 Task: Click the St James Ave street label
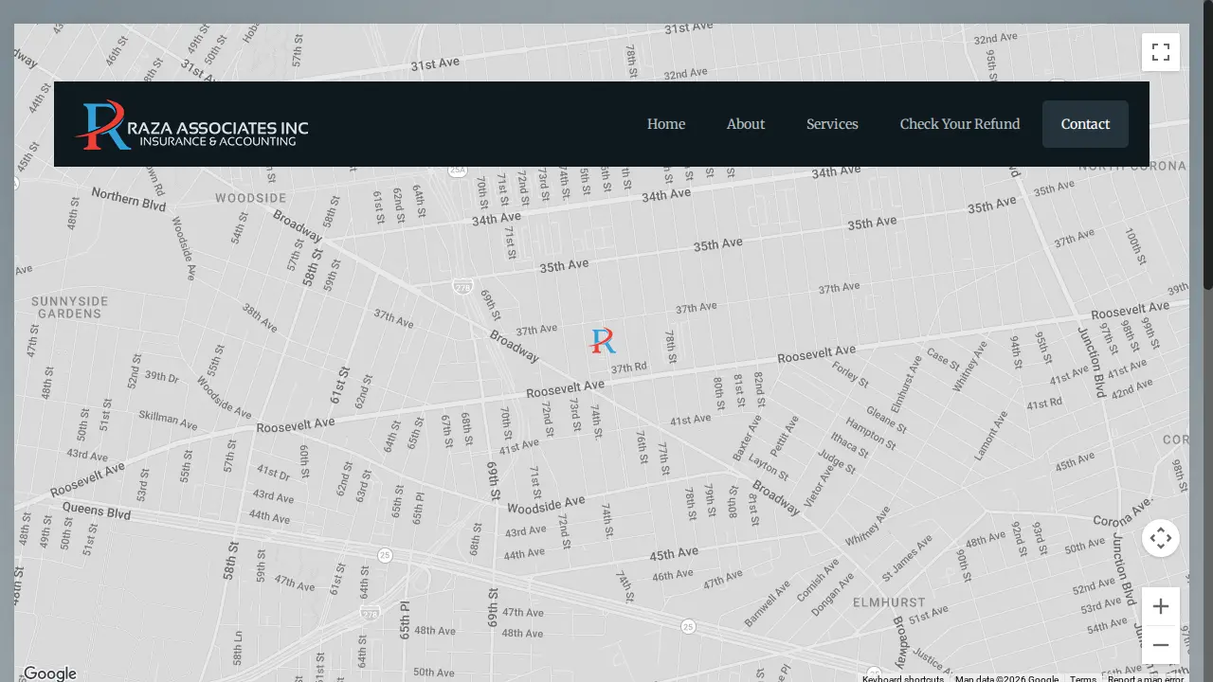coord(907,559)
